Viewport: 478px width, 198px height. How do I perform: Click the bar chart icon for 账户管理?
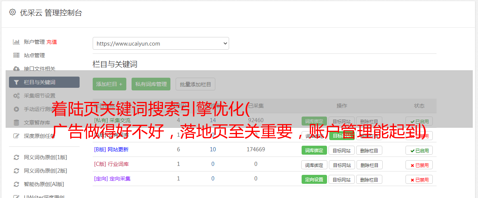[16, 42]
